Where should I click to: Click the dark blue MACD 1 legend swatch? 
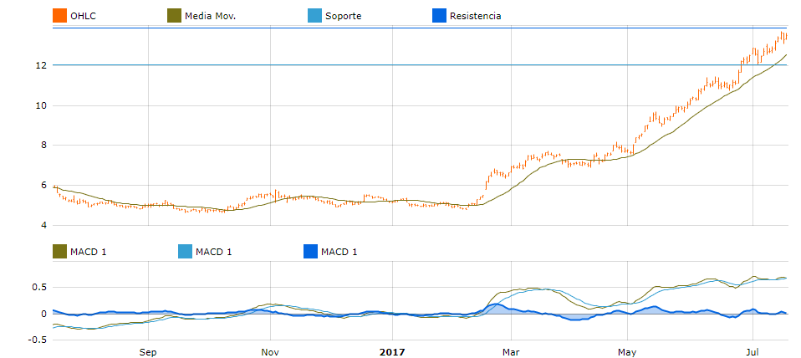[310, 252]
